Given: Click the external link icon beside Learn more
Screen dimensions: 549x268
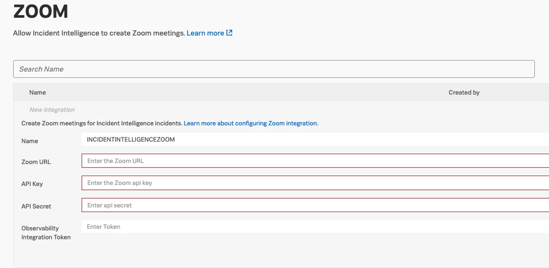Looking at the screenshot, I should click(230, 33).
